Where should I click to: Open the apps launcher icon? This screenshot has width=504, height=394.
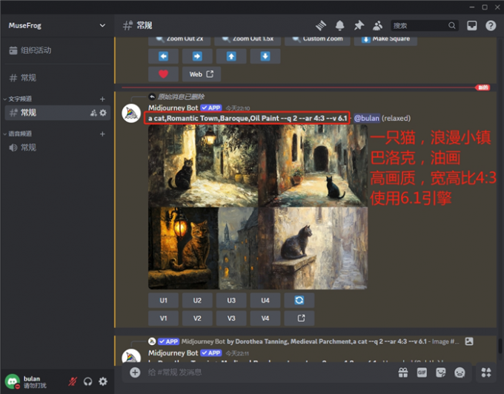click(486, 372)
